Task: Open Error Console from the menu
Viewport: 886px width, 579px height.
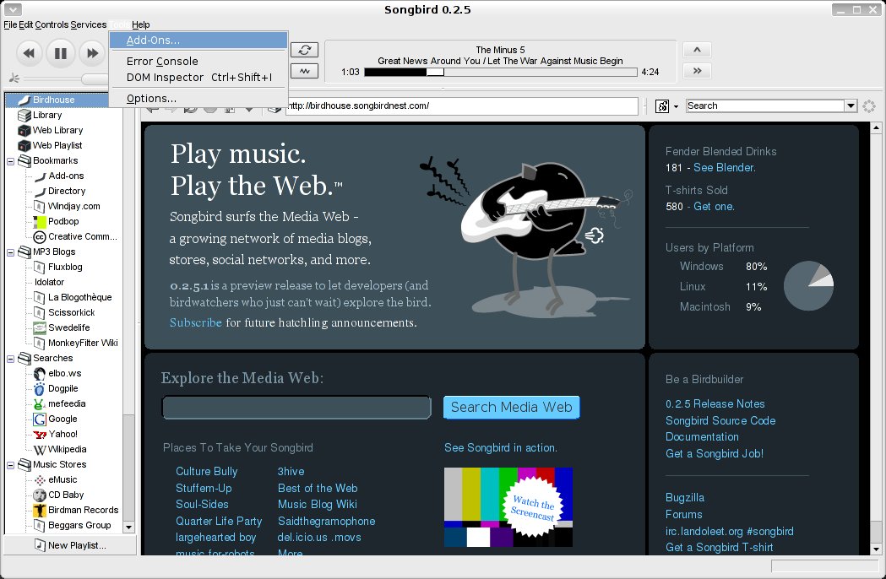Action: pyautogui.click(x=198, y=61)
